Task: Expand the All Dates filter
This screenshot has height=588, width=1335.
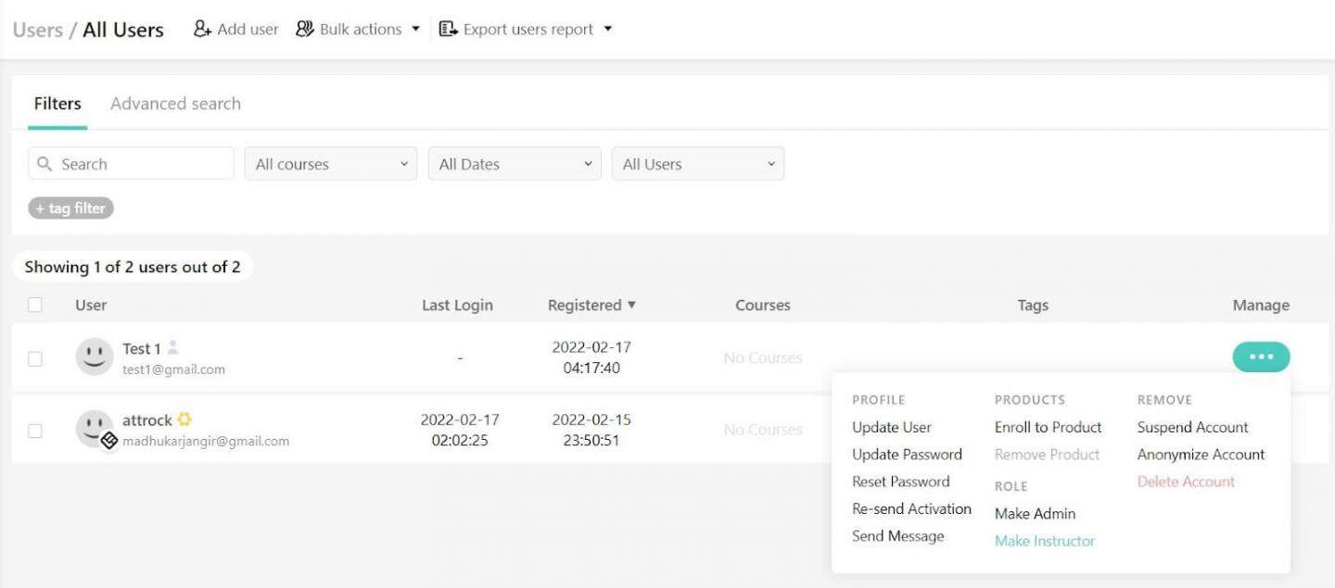Action: [515, 164]
